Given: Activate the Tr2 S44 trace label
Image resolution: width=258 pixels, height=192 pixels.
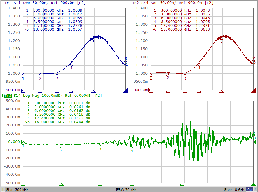Looking at the screenshot, I should [139, 3].
